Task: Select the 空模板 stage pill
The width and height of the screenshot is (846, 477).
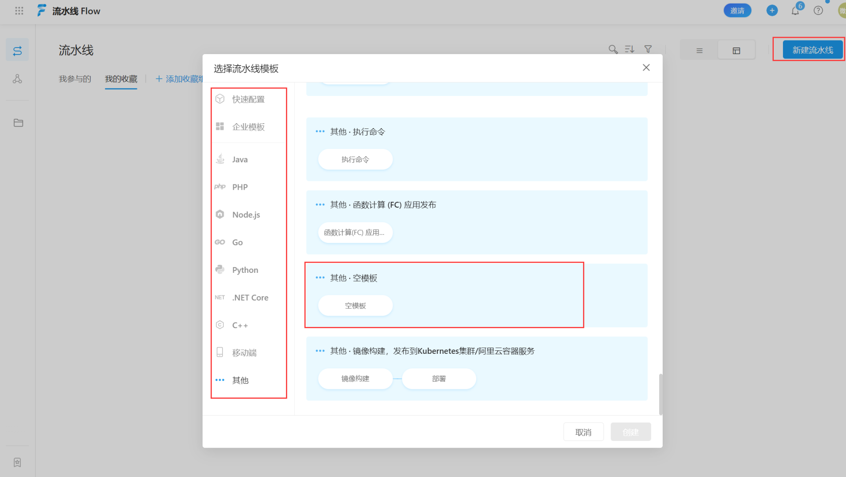Action: coord(355,306)
